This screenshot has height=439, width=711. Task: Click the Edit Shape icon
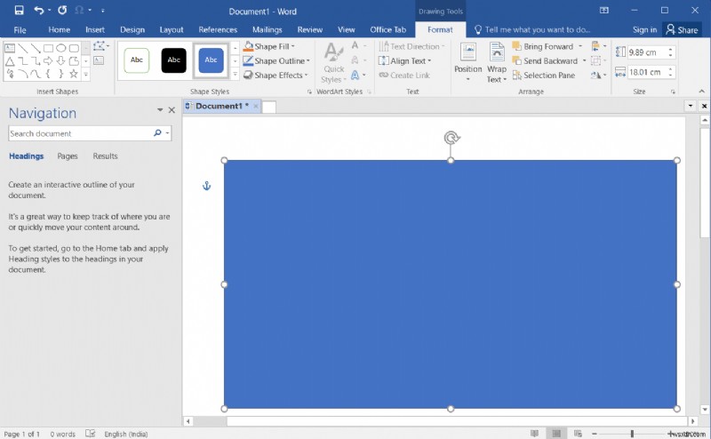click(x=100, y=46)
